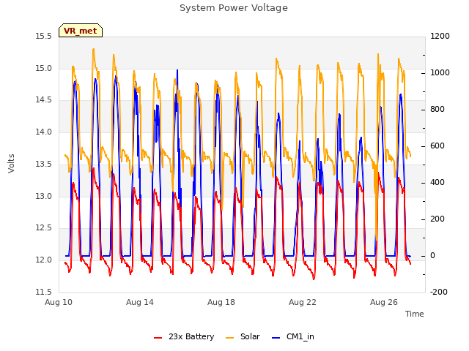The height and width of the screenshot is (351, 469).
Task: Click the 11.5 left axis tick label
Action: 44,292
